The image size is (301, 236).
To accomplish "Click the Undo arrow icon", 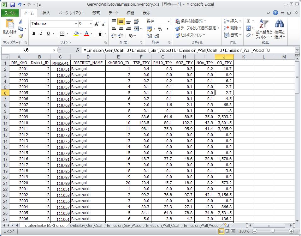I will click(19, 4).
